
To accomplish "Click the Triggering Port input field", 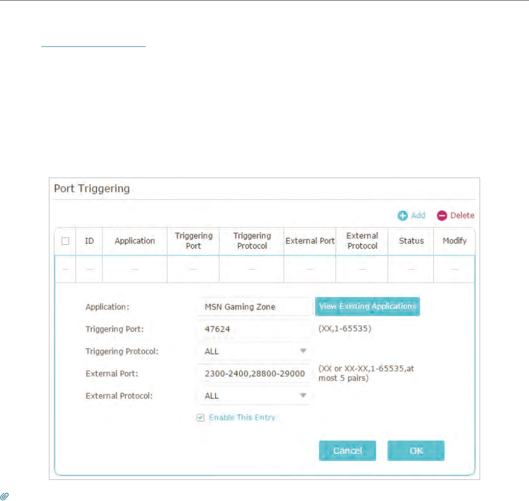I will click(x=253, y=329).
